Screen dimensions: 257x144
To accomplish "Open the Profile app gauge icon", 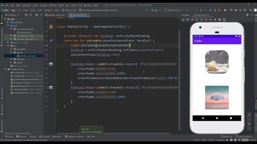I will 210,10.
